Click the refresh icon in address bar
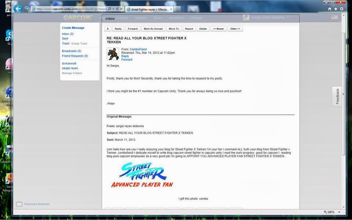Image resolution: width=352 pixels, height=220 pixels. click(x=117, y=9)
